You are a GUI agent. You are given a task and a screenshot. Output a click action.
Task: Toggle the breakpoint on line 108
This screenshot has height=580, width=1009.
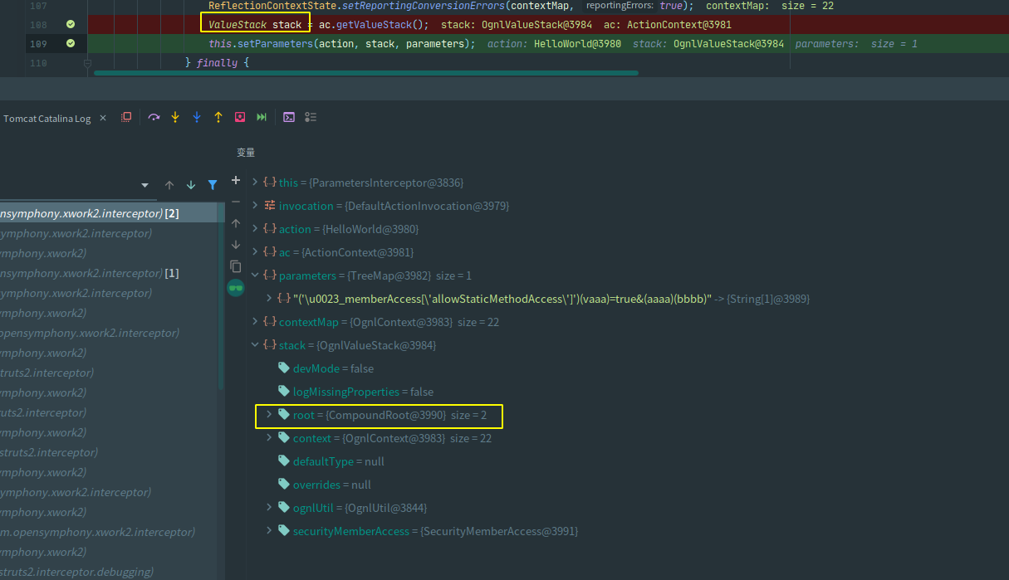point(71,25)
